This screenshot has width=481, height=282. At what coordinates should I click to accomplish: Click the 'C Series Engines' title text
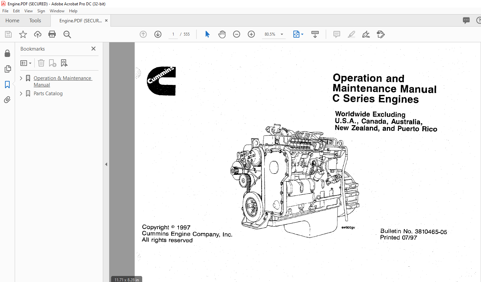click(376, 99)
